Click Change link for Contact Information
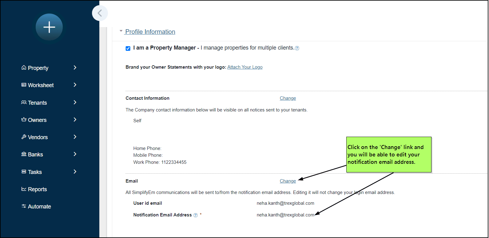The width and height of the screenshot is (489, 238). click(288, 98)
